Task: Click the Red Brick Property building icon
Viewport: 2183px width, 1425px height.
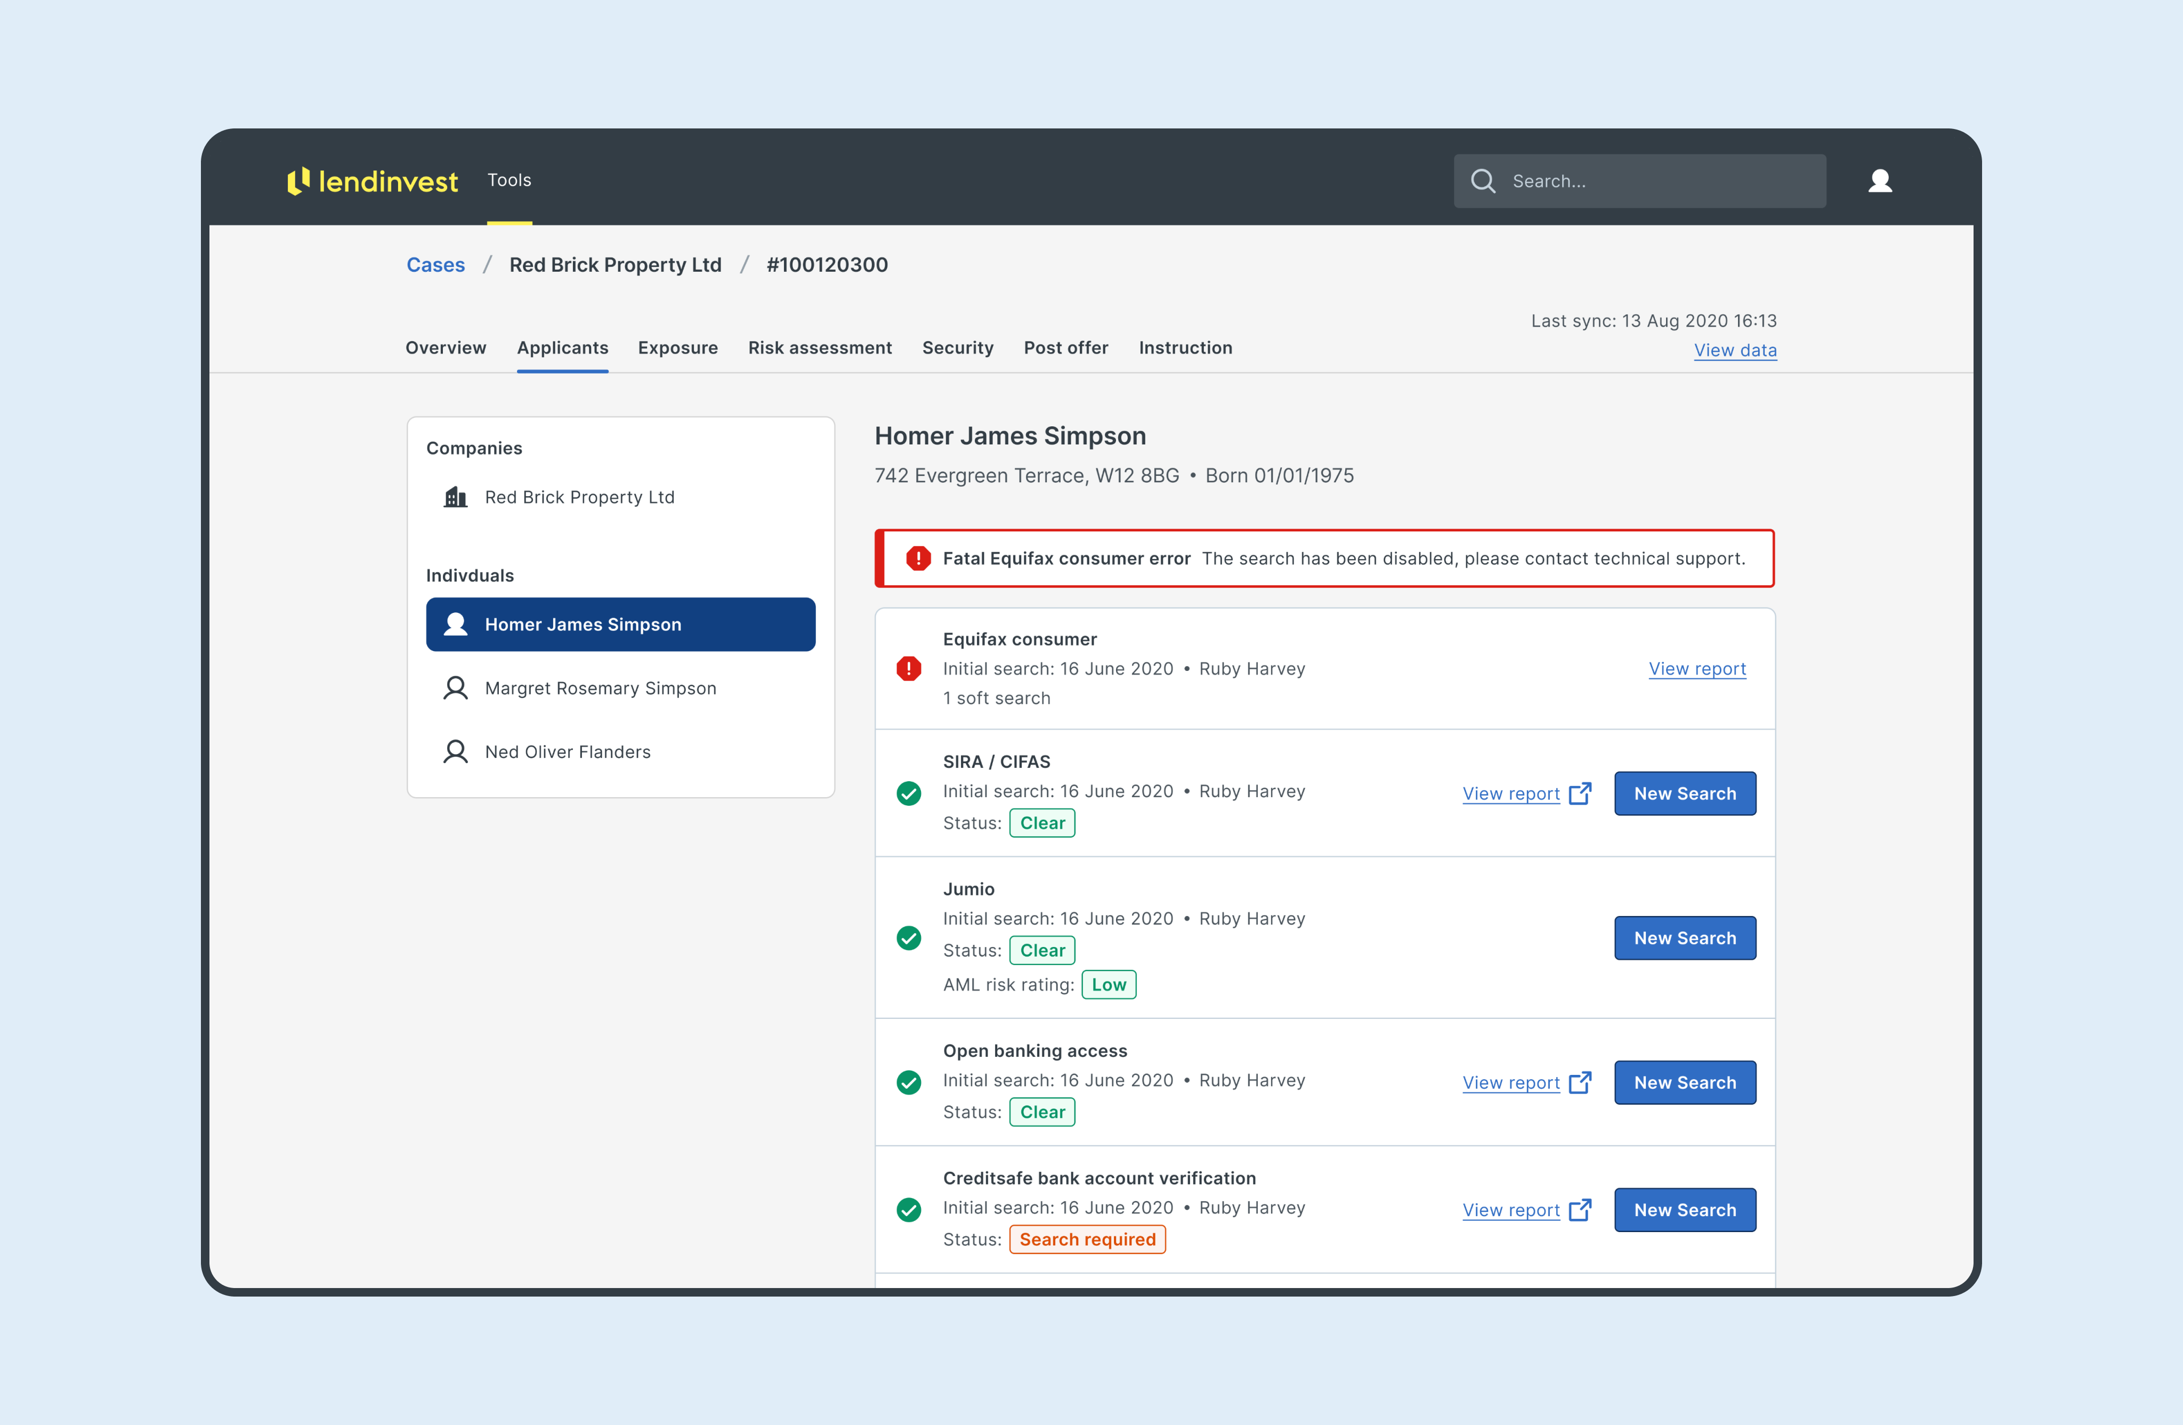Action: pos(455,497)
